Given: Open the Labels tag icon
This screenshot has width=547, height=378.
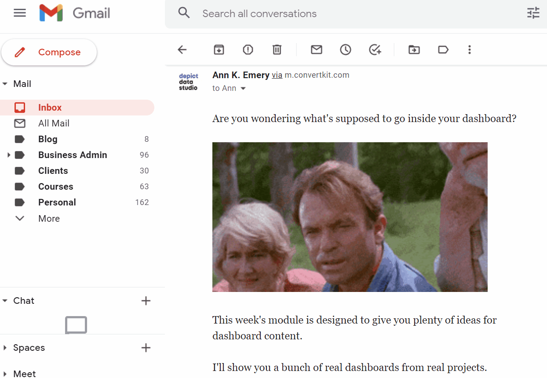Looking at the screenshot, I should pos(443,50).
